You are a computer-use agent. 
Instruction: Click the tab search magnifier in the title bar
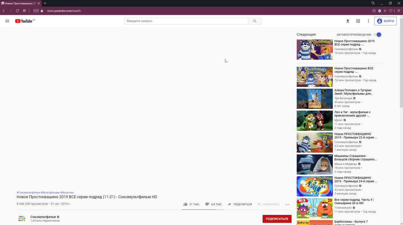pyautogui.click(x=373, y=3)
